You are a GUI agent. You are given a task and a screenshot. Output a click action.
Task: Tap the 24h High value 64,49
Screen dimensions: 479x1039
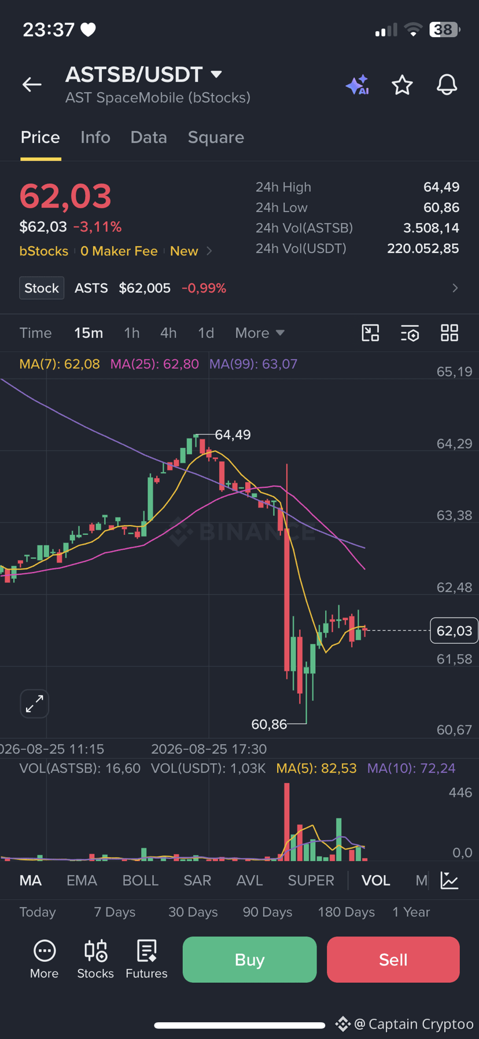point(441,187)
